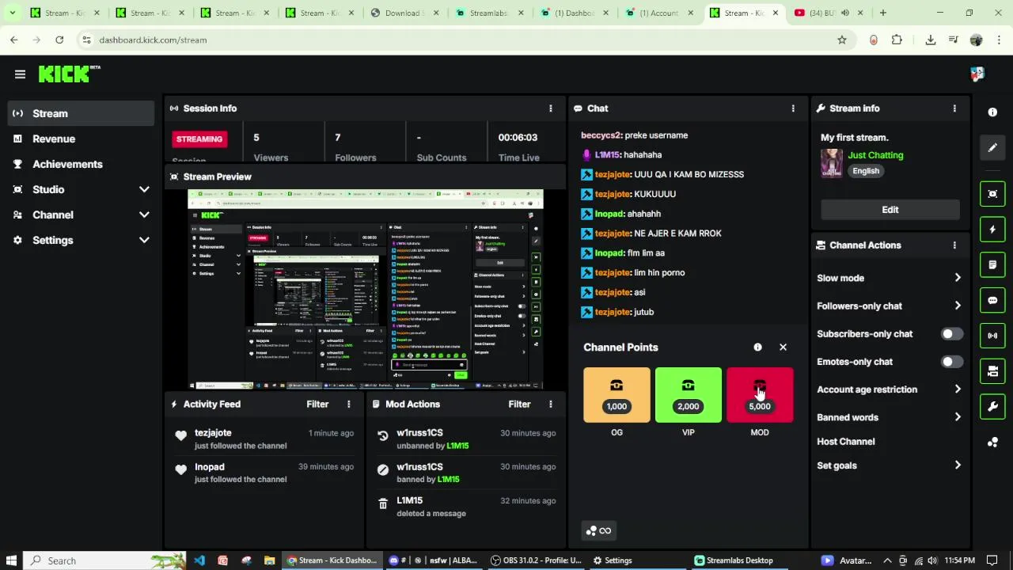Toggle the Activity Feed lightning widget icon
Image resolution: width=1013 pixels, height=570 pixels.
tap(992, 230)
